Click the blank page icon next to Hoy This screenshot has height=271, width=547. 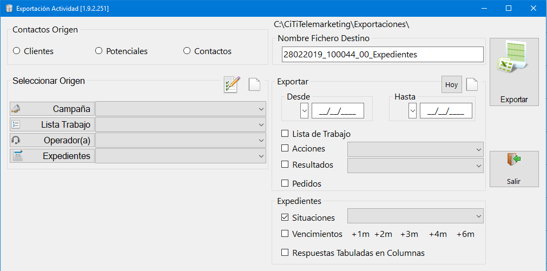[472, 84]
